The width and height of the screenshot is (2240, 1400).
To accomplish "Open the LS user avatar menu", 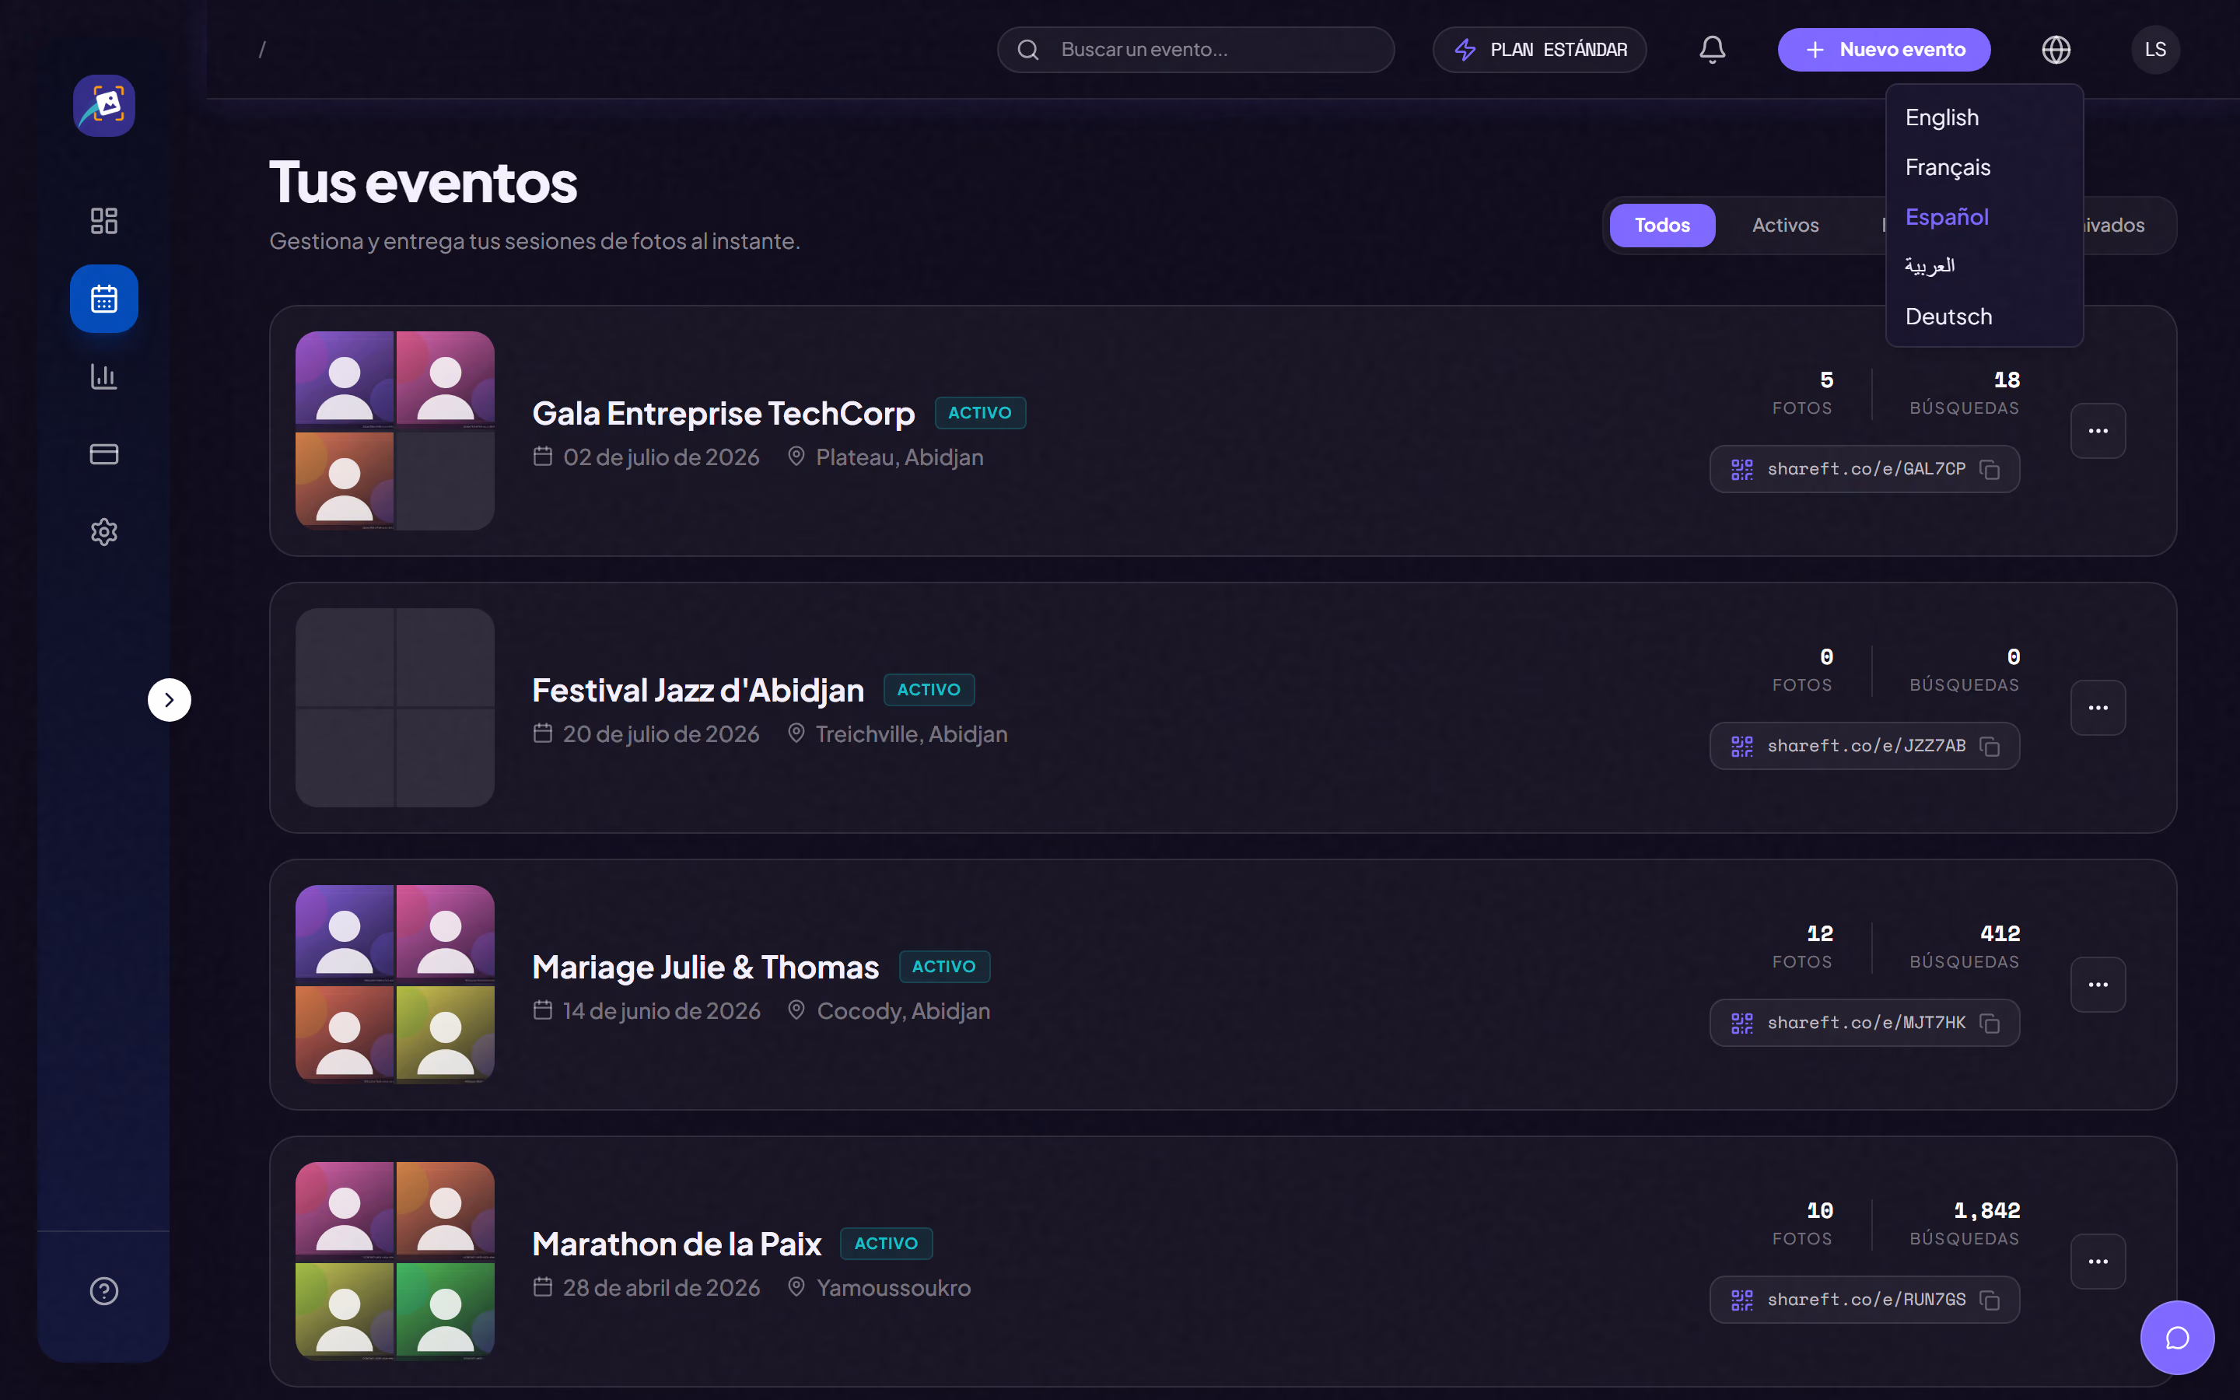I will click(x=2155, y=50).
